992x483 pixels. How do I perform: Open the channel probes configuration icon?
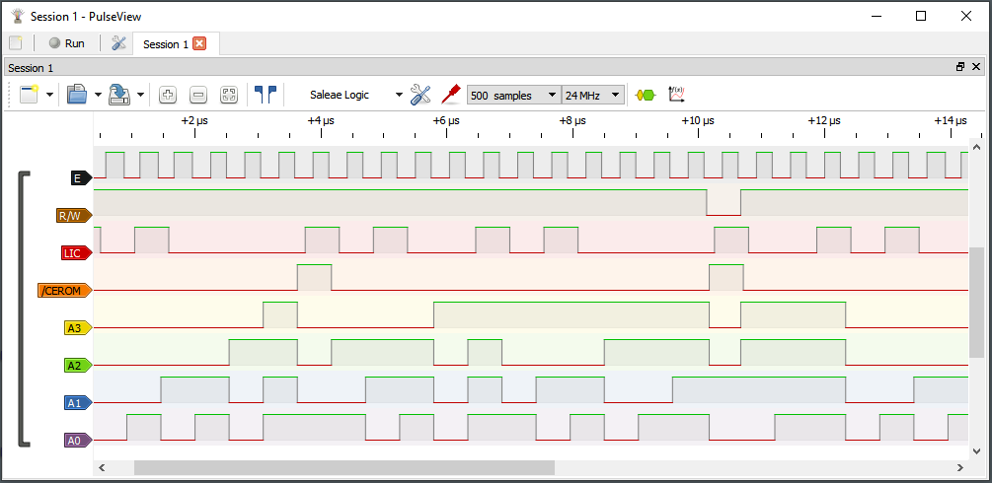click(x=420, y=95)
